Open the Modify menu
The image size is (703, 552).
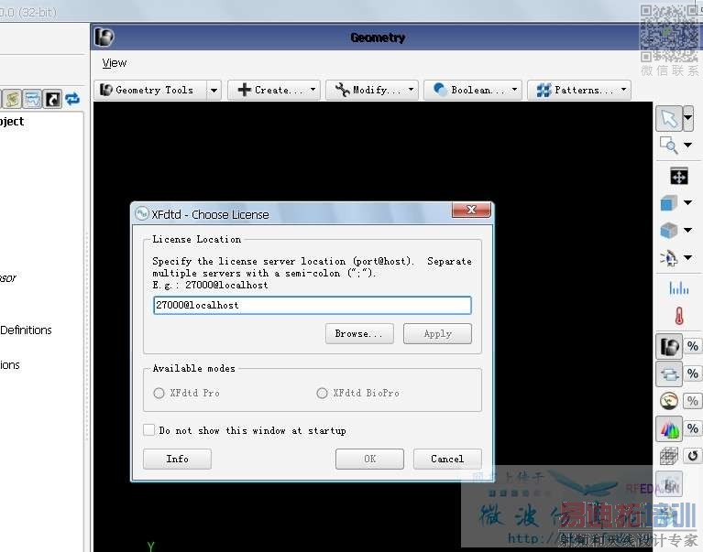pos(372,90)
